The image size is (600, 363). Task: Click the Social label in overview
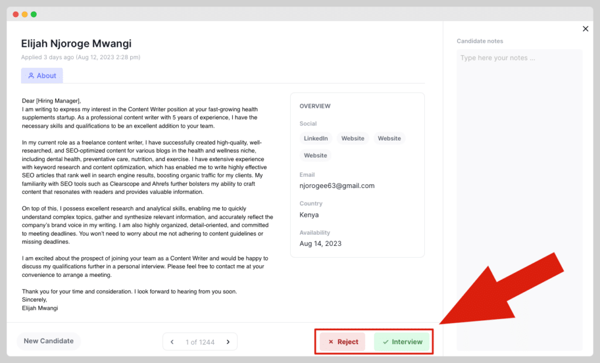pos(308,124)
